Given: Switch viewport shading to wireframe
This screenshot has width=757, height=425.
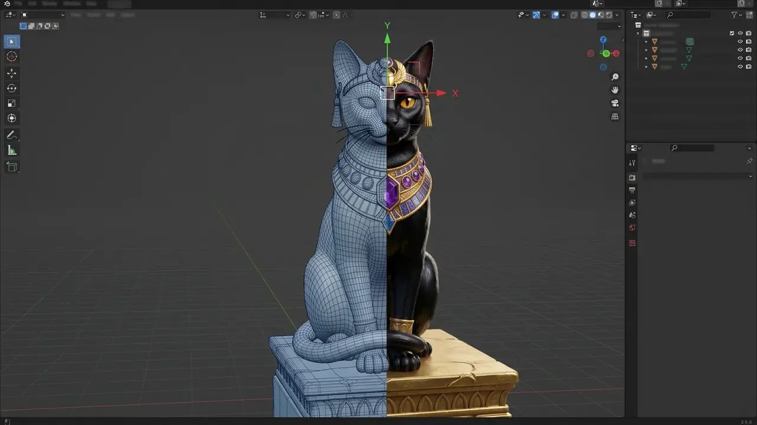Looking at the screenshot, I should (x=584, y=15).
